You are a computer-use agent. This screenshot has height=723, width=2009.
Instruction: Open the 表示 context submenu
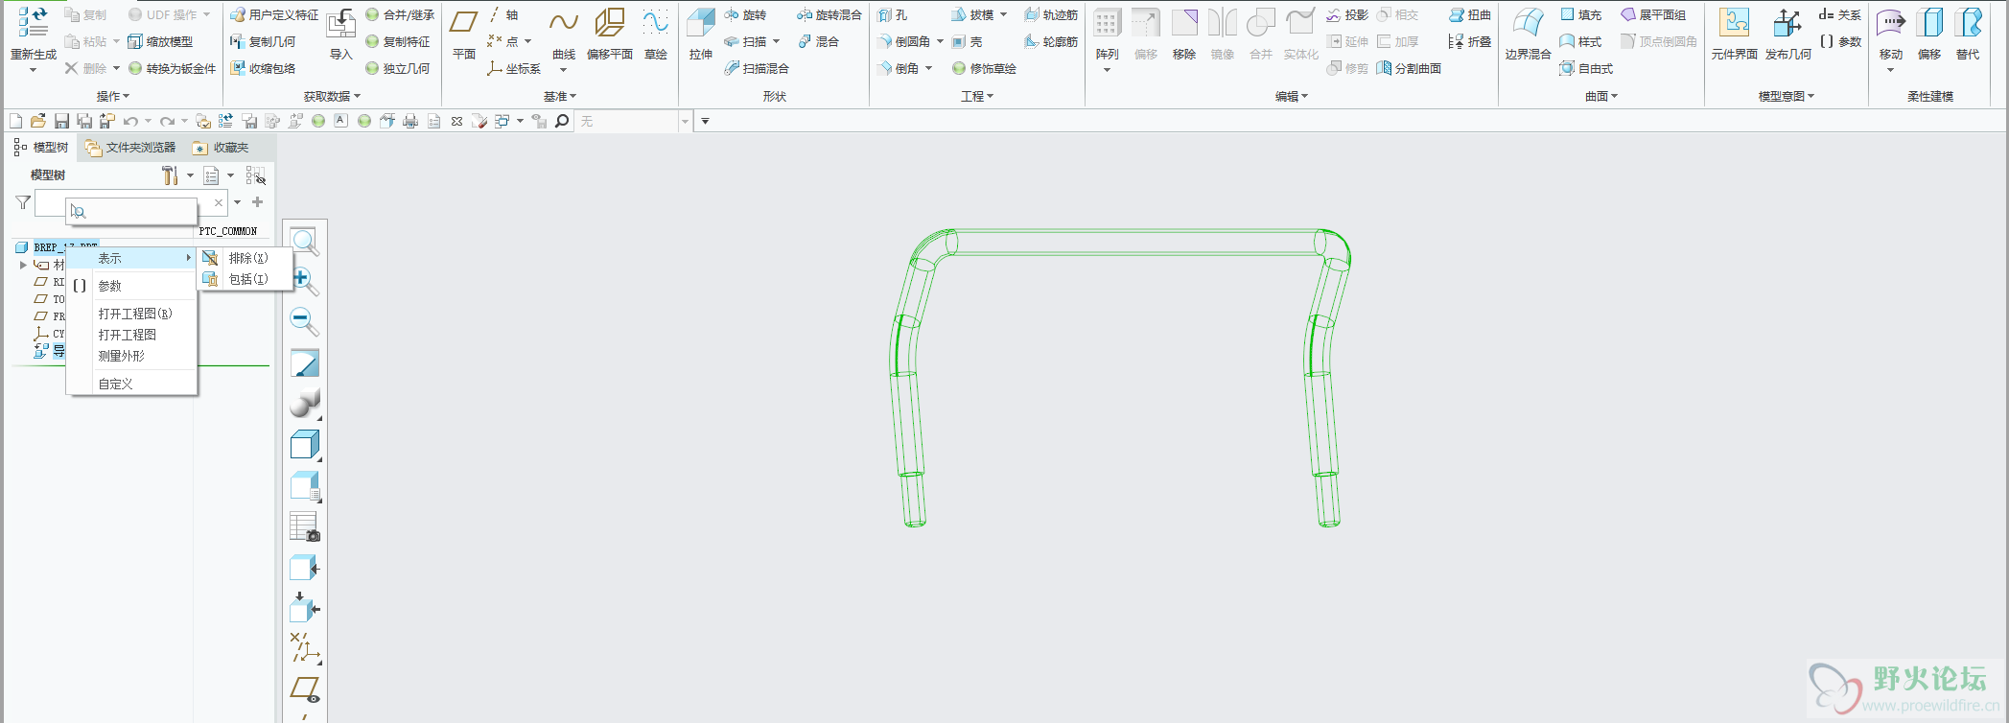click(131, 258)
